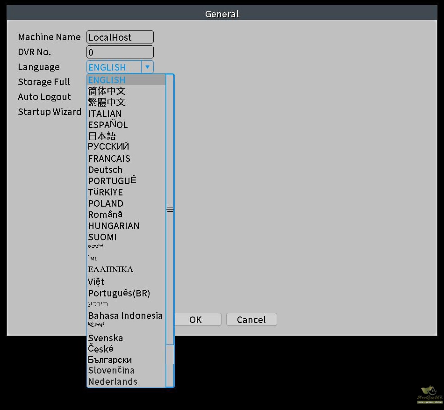Choose 简体中文 in the language list
Screen dimensions: 444x410
107,91
